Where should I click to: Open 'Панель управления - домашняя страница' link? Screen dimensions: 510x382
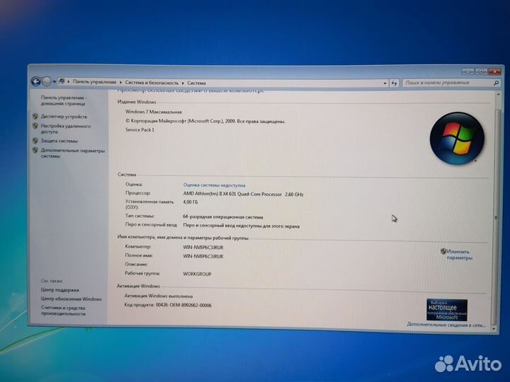coord(64,100)
